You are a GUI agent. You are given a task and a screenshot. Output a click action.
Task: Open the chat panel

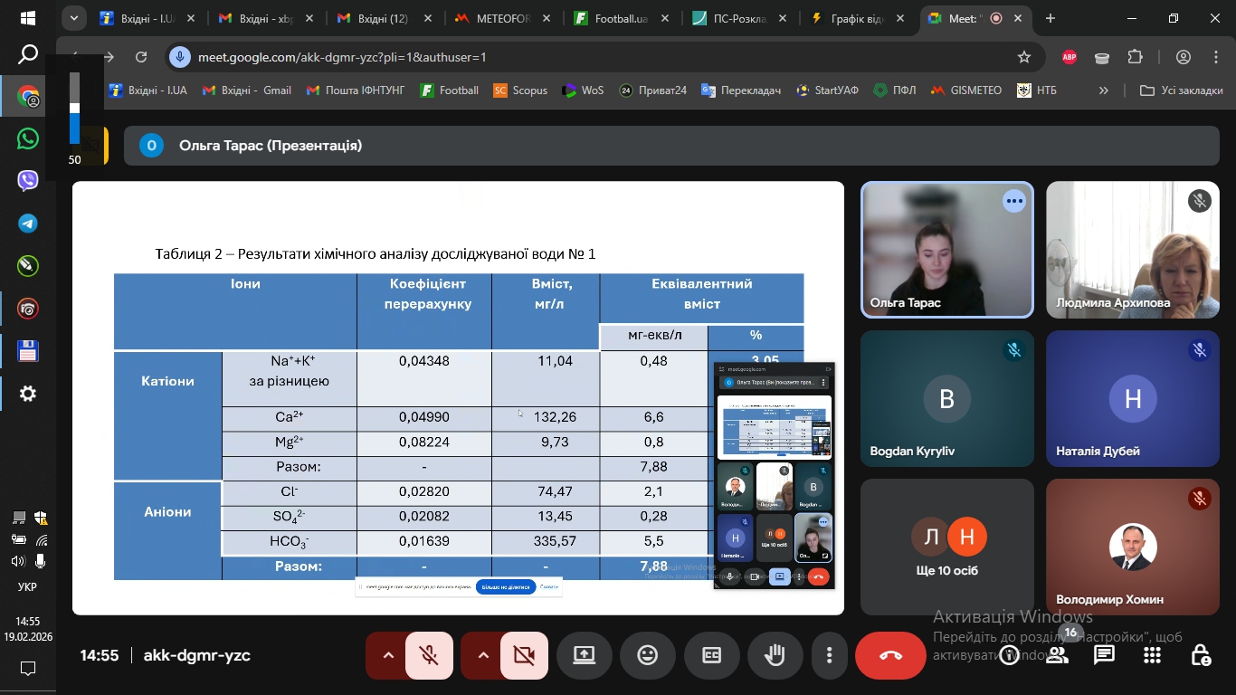coord(1104,655)
